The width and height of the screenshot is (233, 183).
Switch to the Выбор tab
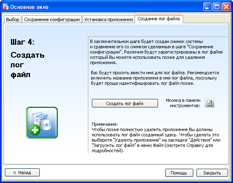click(x=13, y=19)
